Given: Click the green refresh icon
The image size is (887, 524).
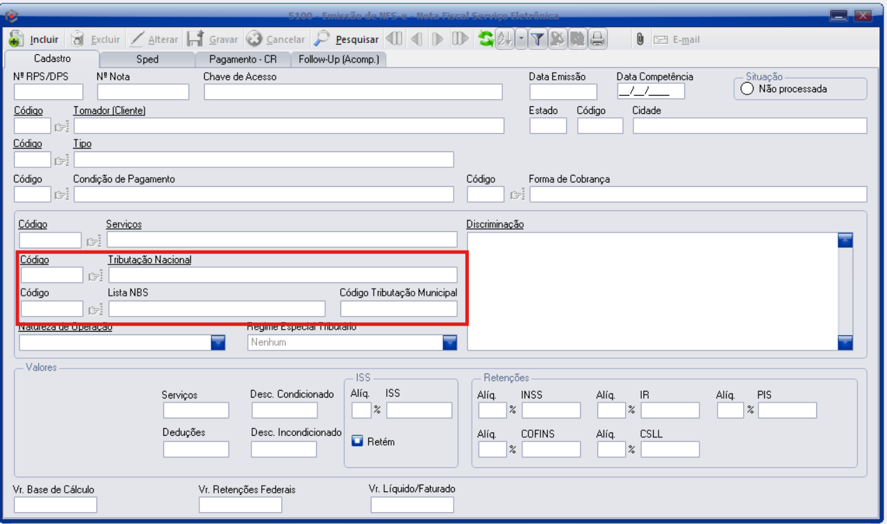Looking at the screenshot, I should click(487, 39).
